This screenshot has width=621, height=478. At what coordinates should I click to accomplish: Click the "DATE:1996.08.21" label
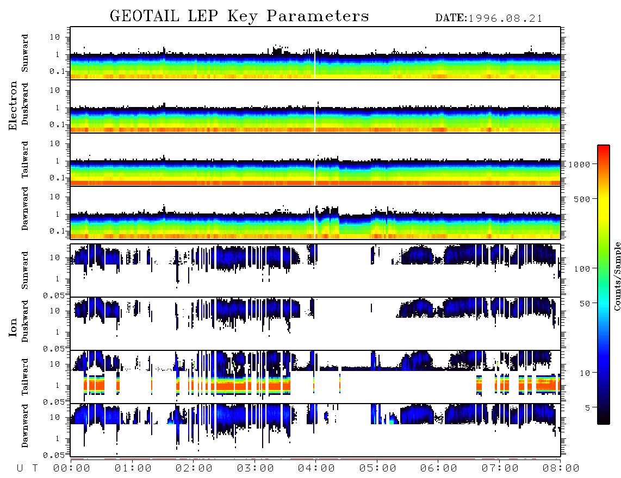489,18
